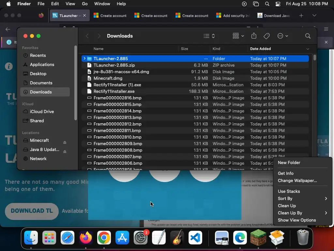The image size is (334, 251).
Task: Close the TLauncher browser tab
Action: pyautogui.click(x=84, y=15)
